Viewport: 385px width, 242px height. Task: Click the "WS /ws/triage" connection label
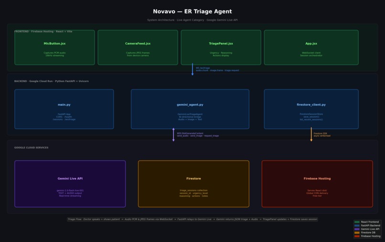(217, 69)
